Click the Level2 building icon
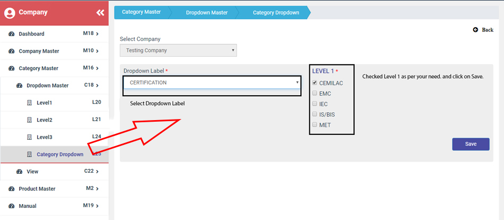504x220 pixels. click(30, 120)
